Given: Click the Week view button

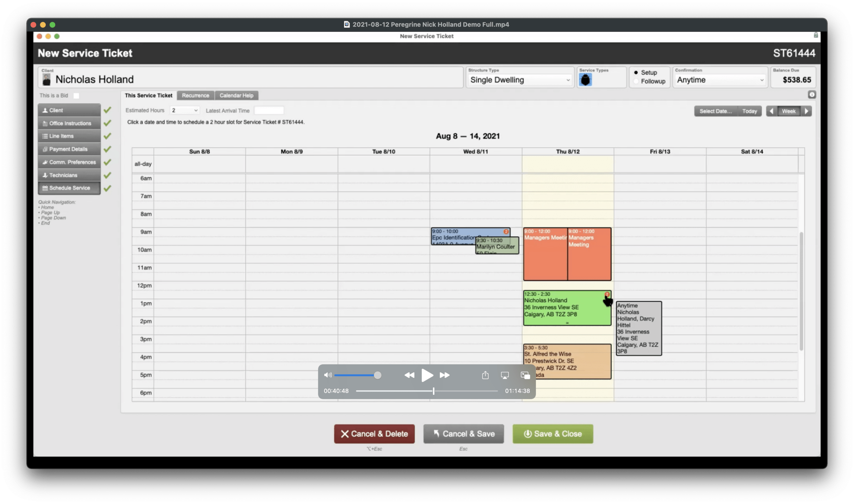Looking at the screenshot, I should pos(788,111).
